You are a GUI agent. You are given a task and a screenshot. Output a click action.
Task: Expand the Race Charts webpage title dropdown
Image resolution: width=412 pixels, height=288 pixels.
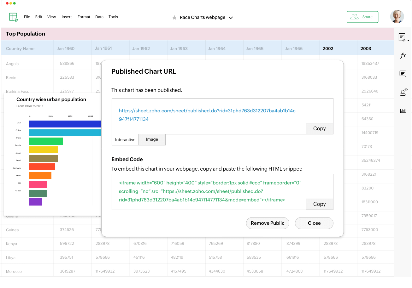click(x=231, y=18)
